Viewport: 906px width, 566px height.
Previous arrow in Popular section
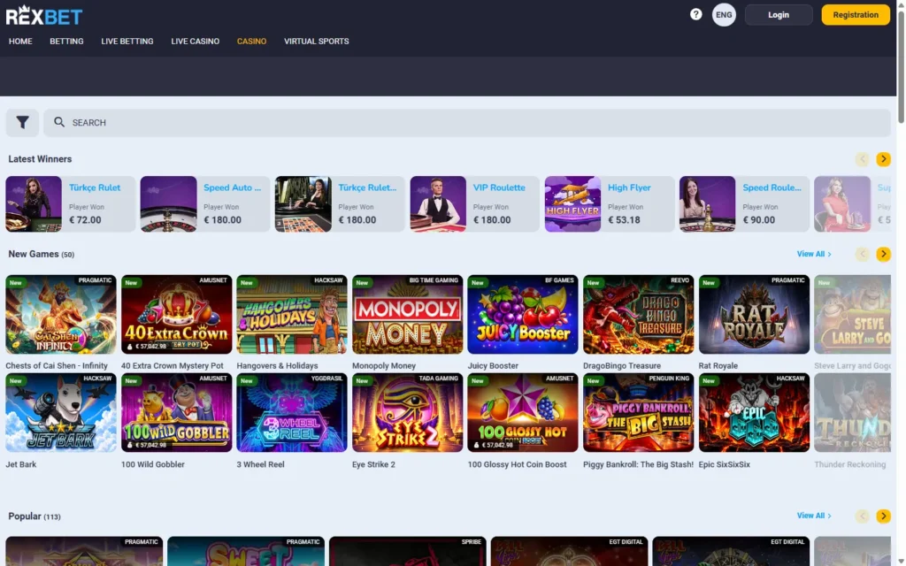coord(862,516)
